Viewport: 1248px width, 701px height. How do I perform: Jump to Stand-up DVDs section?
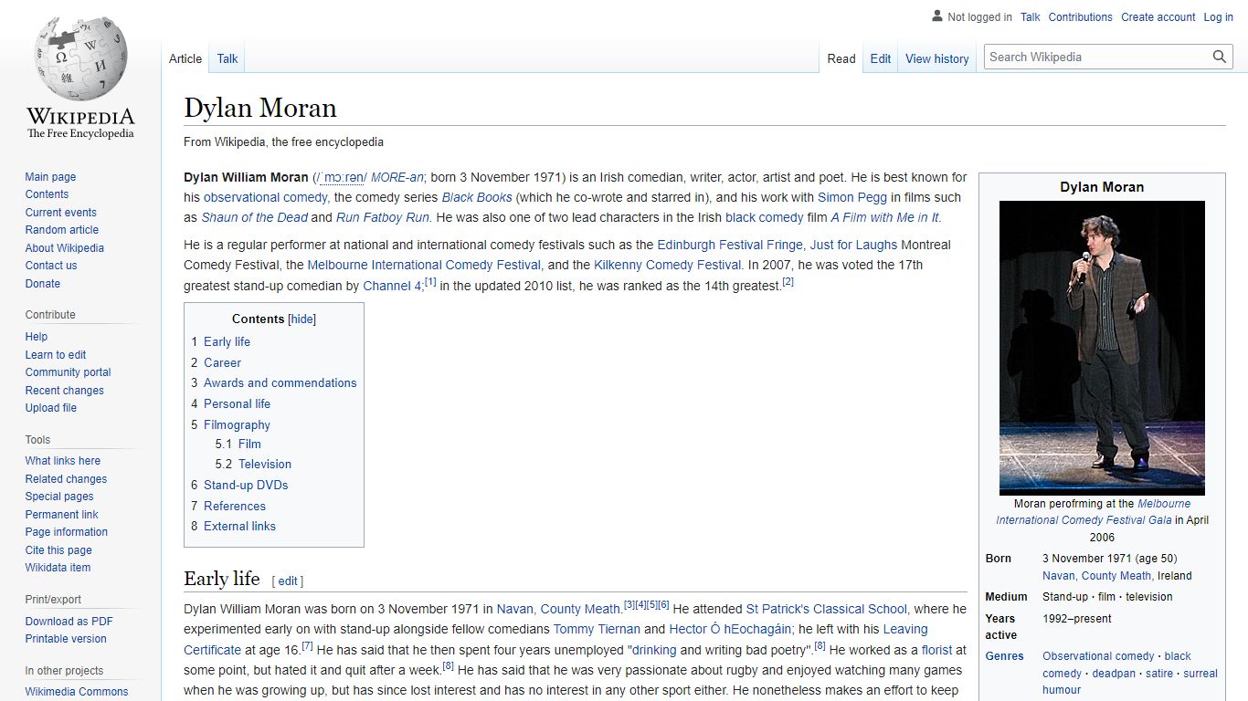[246, 486]
